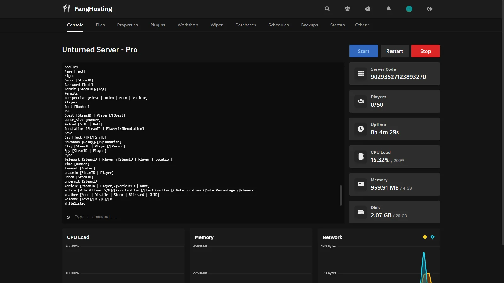Click the CPU Load chip icon
The image size is (504, 283).
(361, 157)
